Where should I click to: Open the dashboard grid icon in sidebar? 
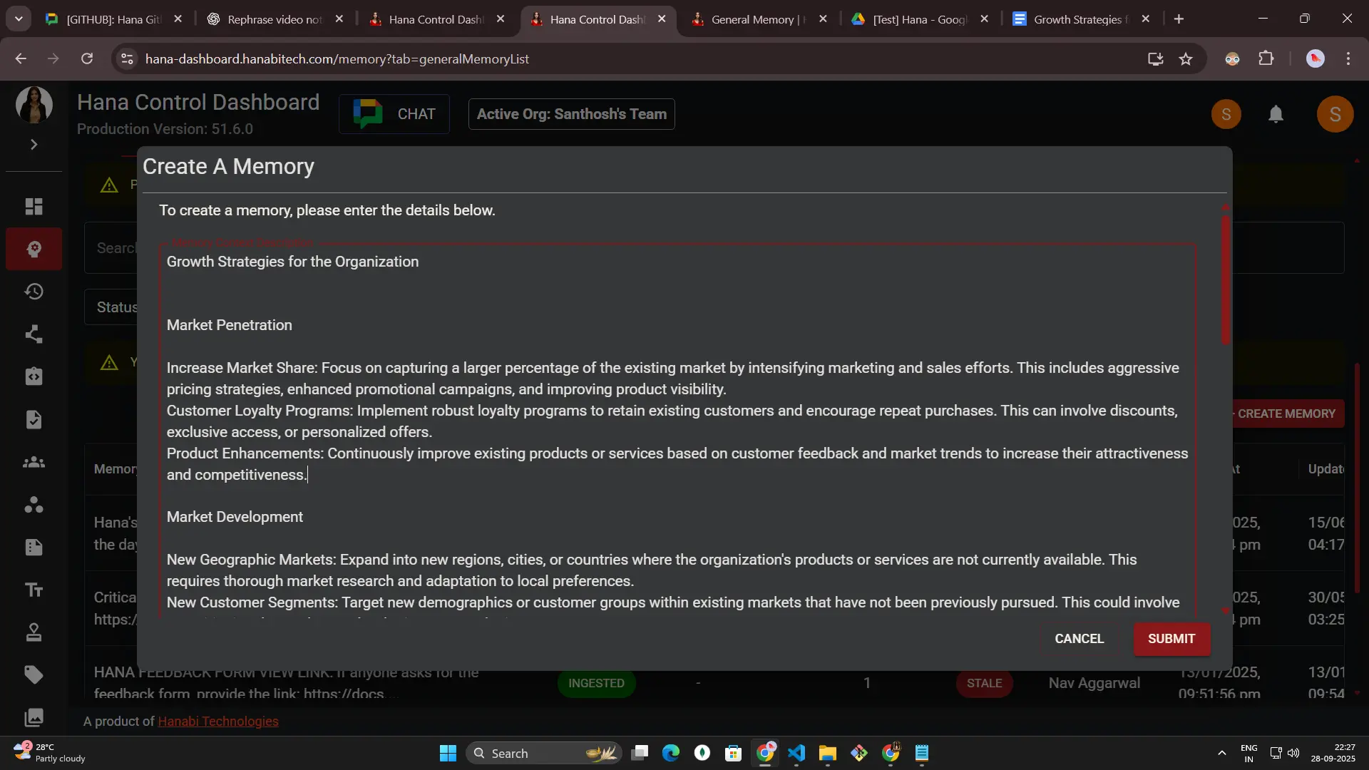34,207
